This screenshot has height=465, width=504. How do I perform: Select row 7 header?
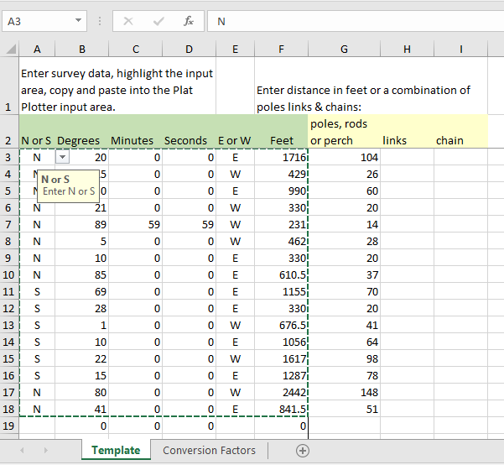[x=9, y=225]
